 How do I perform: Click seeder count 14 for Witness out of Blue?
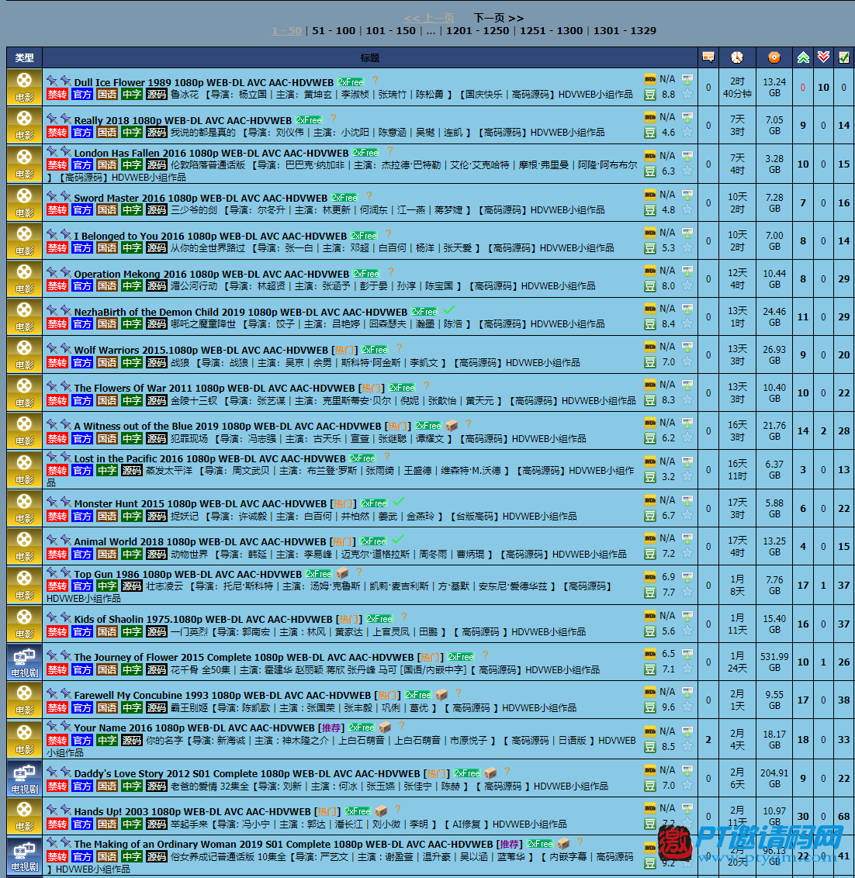(x=803, y=431)
